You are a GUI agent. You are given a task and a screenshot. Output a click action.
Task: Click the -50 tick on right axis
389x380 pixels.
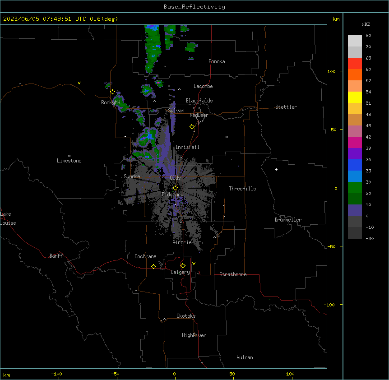coord(331,246)
